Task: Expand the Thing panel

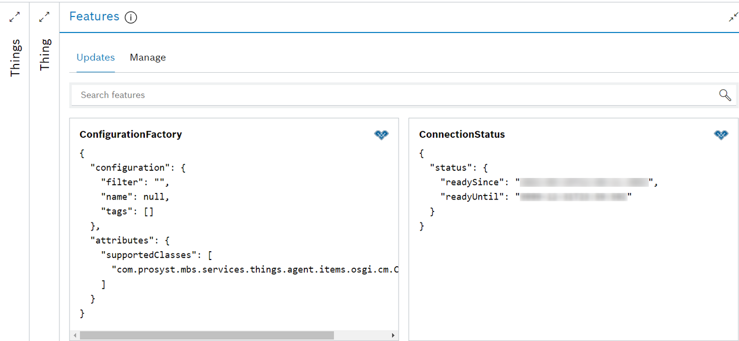Action: click(x=44, y=17)
